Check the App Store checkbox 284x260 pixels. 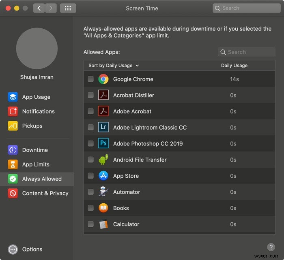pyautogui.click(x=90, y=176)
